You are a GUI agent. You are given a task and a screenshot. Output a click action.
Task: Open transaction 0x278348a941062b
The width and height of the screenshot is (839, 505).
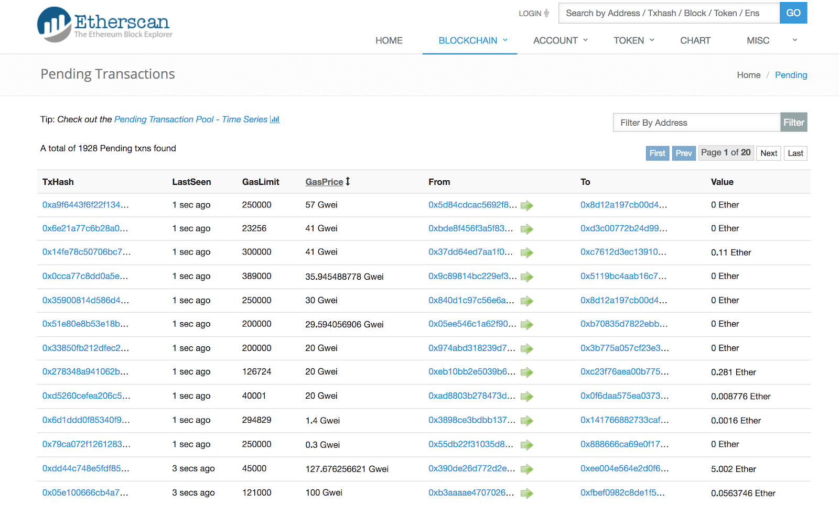point(85,371)
